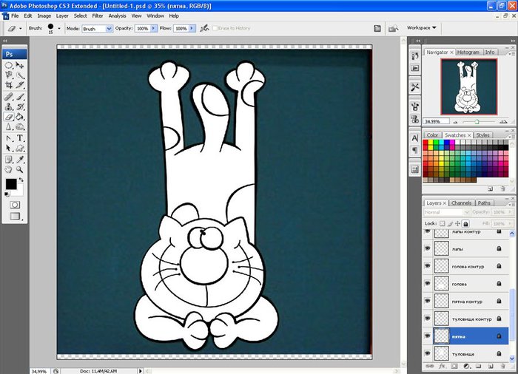The image size is (518, 374).
Task: Toggle Quick Mask mode
Action: click(15, 205)
